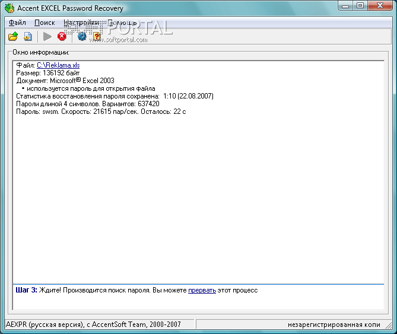Click the window resize grip in the status bar
The image size is (397, 334).
(x=388, y=325)
